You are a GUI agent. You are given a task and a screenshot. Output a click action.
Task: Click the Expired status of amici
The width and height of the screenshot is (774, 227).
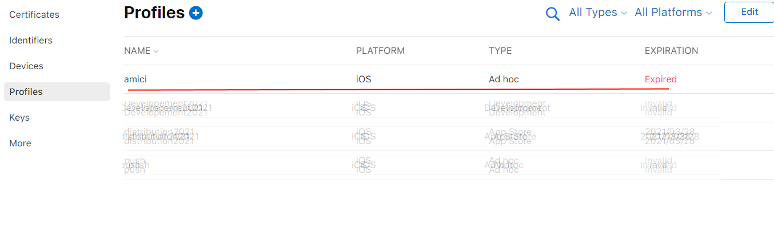click(661, 79)
